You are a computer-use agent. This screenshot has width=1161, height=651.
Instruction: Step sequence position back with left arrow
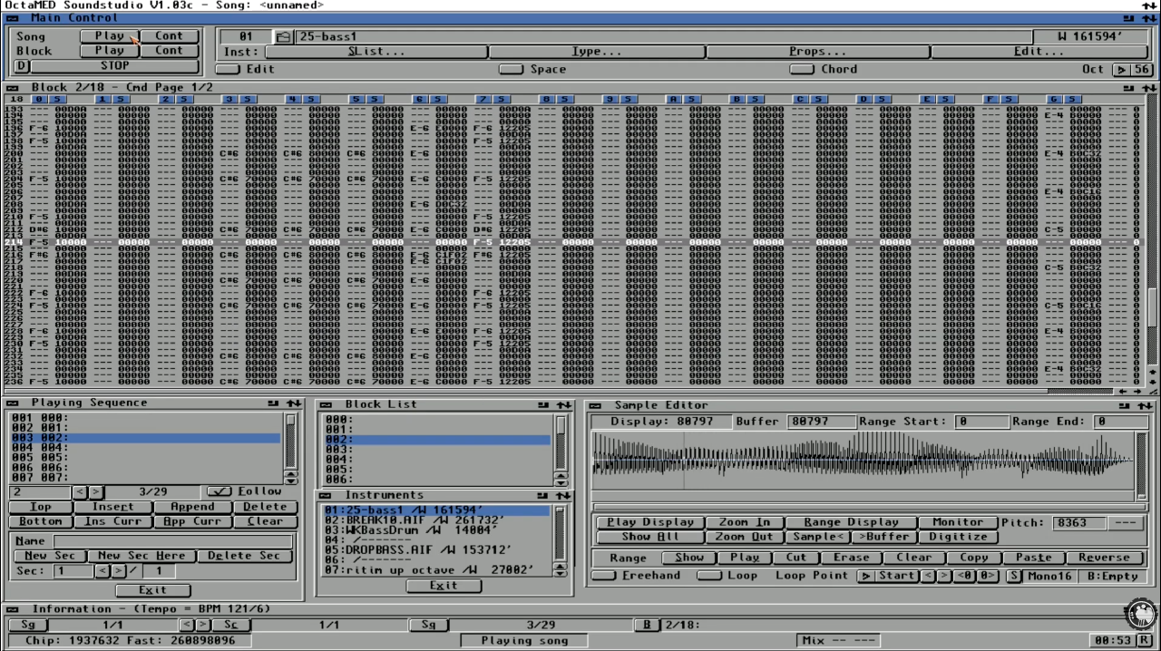79,492
